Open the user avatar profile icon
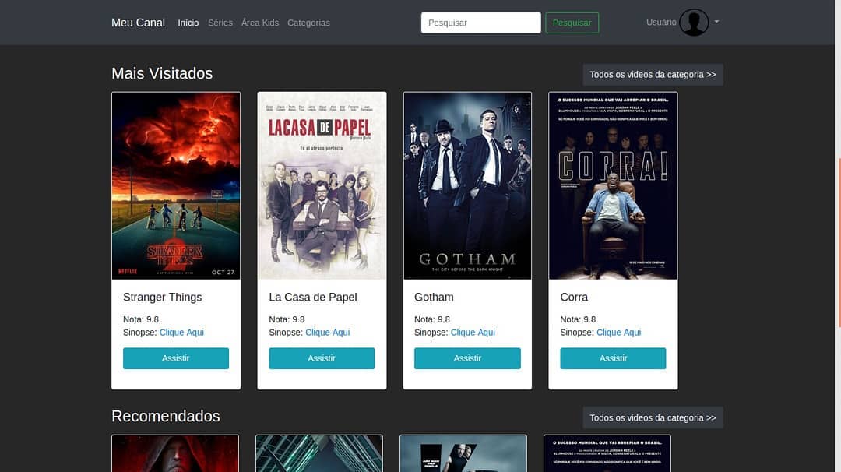841x472 pixels. (694, 23)
